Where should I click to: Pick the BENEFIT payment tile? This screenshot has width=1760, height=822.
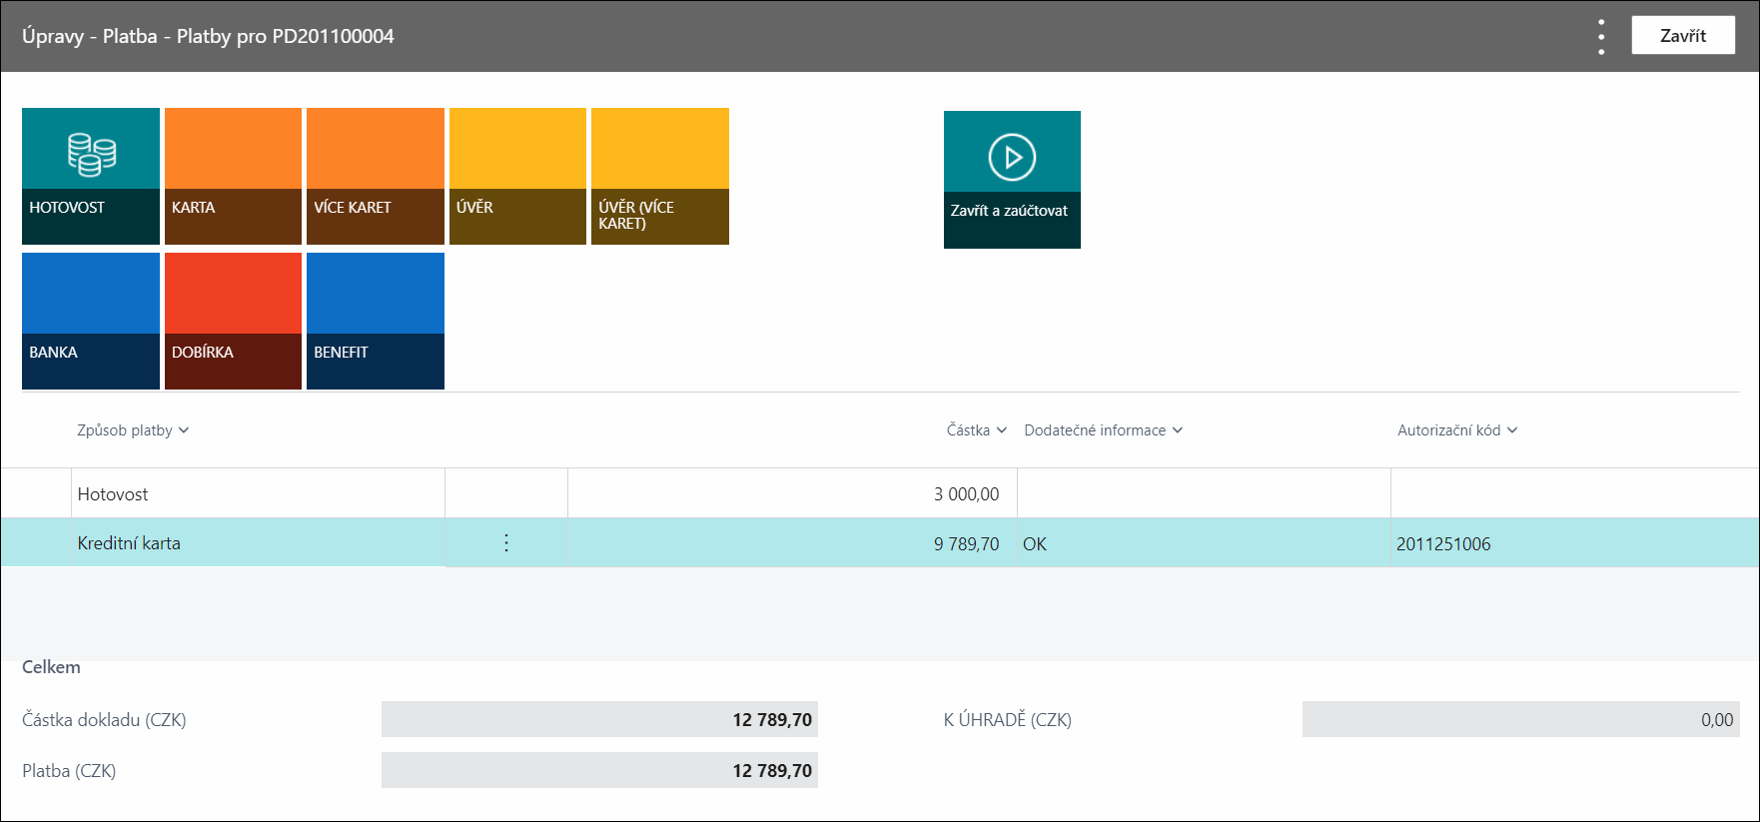(376, 321)
